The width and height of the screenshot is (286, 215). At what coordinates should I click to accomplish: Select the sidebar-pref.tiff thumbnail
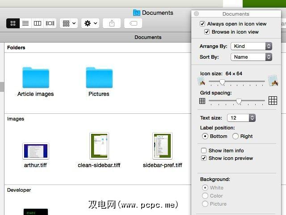pos(162,146)
